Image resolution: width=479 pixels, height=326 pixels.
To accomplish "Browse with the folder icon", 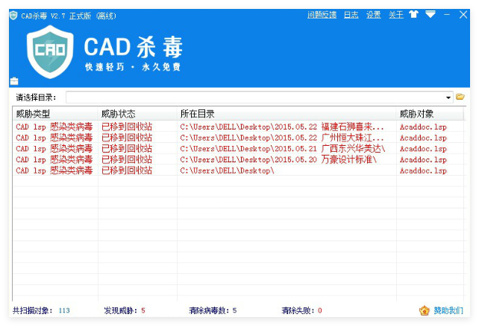I will click(460, 97).
